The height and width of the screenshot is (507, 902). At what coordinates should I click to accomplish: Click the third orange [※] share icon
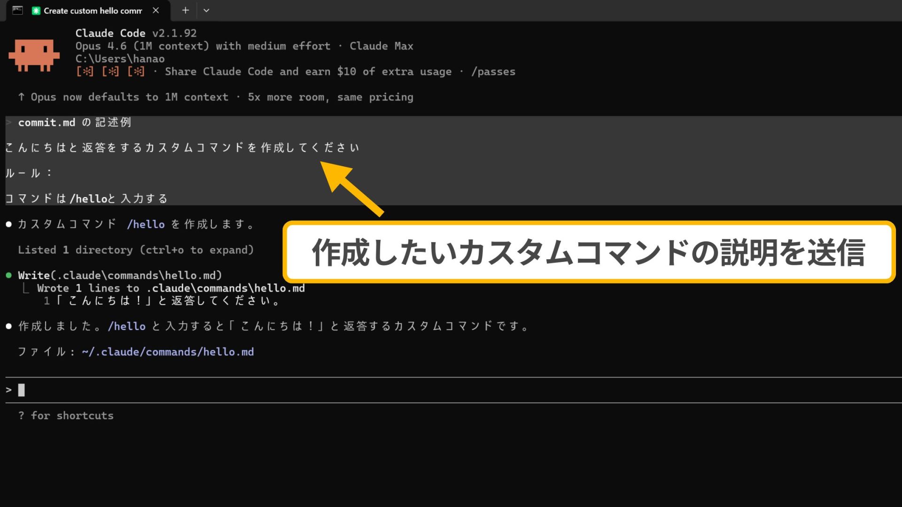point(136,71)
